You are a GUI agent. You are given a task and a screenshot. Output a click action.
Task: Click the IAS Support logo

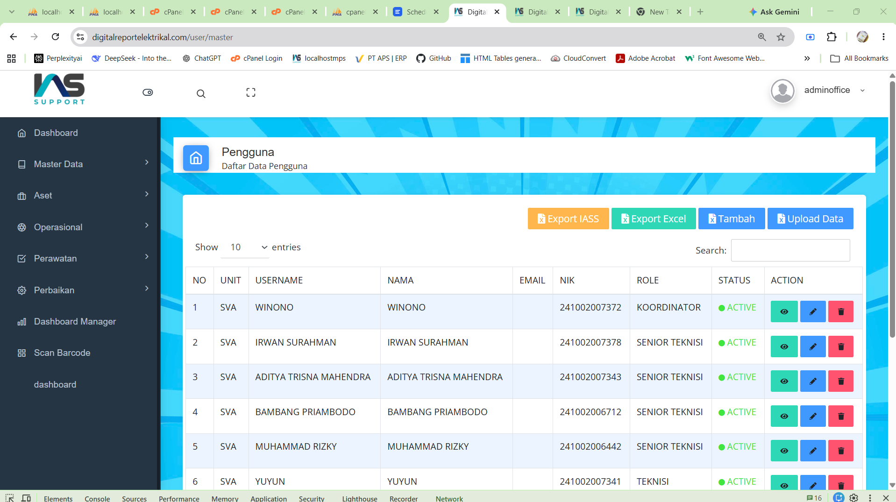click(x=59, y=89)
